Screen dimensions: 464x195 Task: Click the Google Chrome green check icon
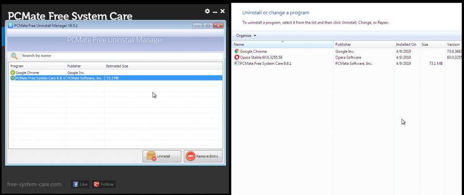point(12,73)
